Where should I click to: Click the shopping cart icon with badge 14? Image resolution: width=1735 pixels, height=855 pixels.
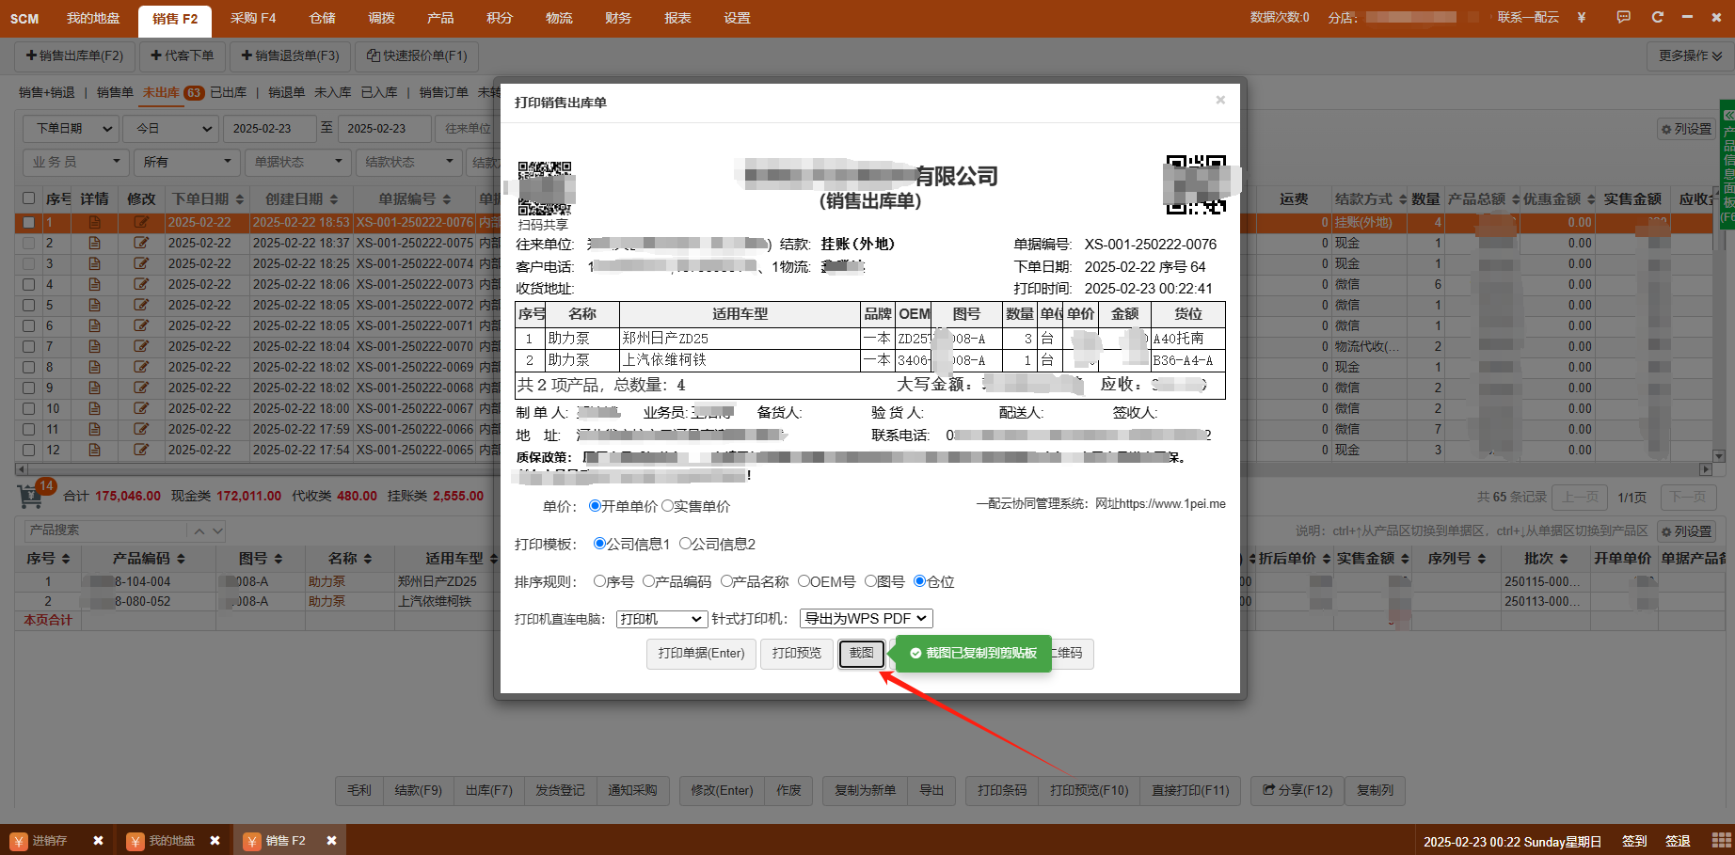pos(31,496)
